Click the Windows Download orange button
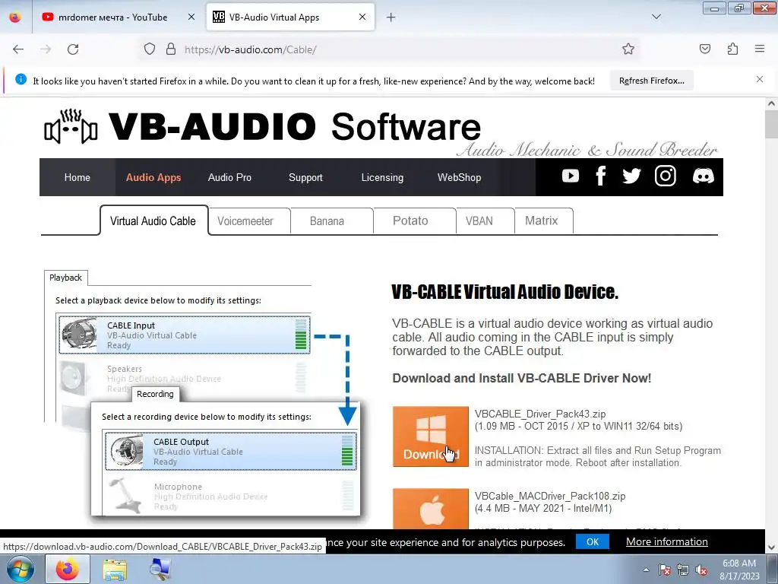The height and width of the screenshot is (584, 778). (431, 436)
